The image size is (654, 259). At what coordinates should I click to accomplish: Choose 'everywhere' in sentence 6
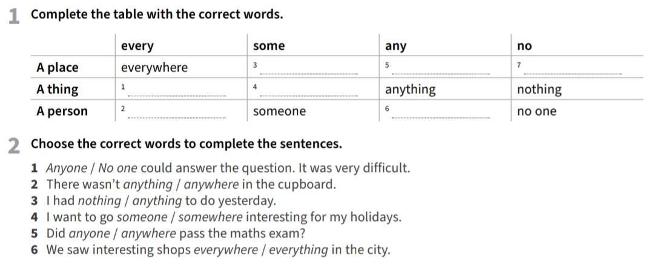click(226, 250)
